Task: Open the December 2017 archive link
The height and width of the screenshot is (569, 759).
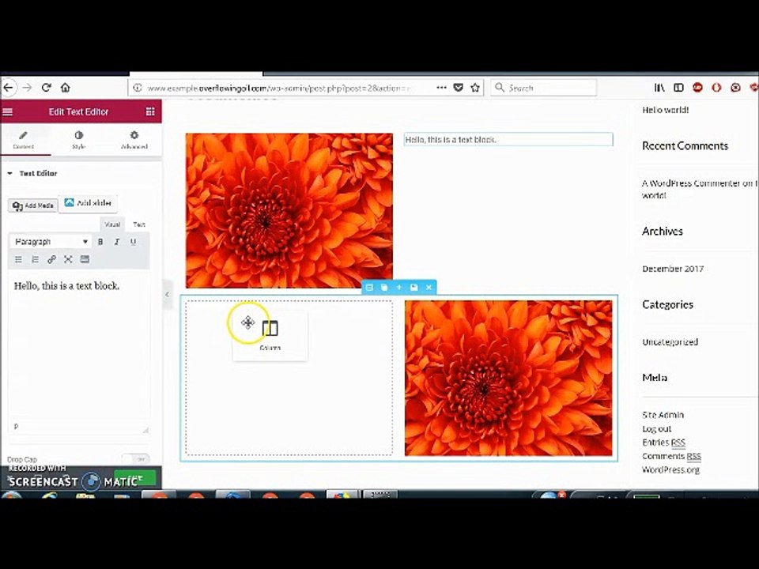Action: click(673, 269)
